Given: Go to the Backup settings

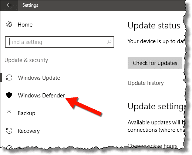Looking at the screenshot, I should point(27,113).
